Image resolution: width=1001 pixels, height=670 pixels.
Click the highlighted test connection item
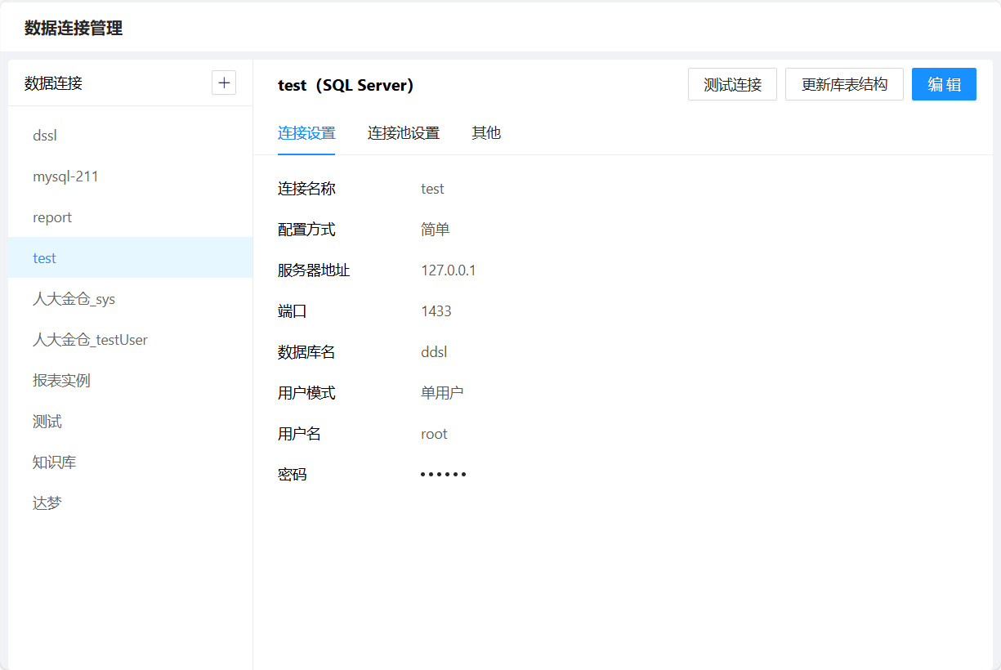[x=45, y=258]
